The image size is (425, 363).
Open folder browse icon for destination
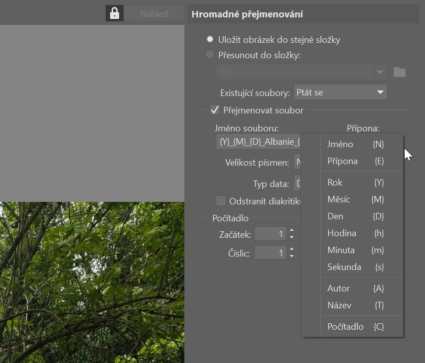[399, 72]
